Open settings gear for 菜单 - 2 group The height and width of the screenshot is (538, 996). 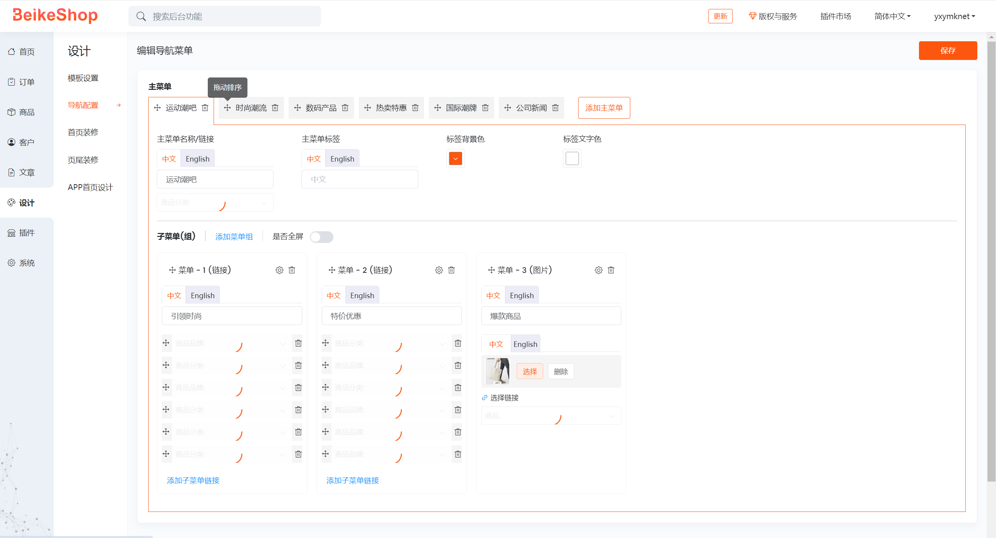[439, 270]
